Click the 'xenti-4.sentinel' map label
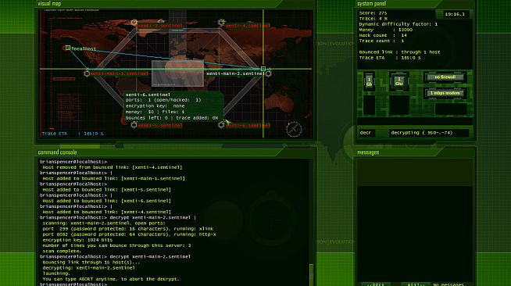511x286 pixels. point(248,26)
